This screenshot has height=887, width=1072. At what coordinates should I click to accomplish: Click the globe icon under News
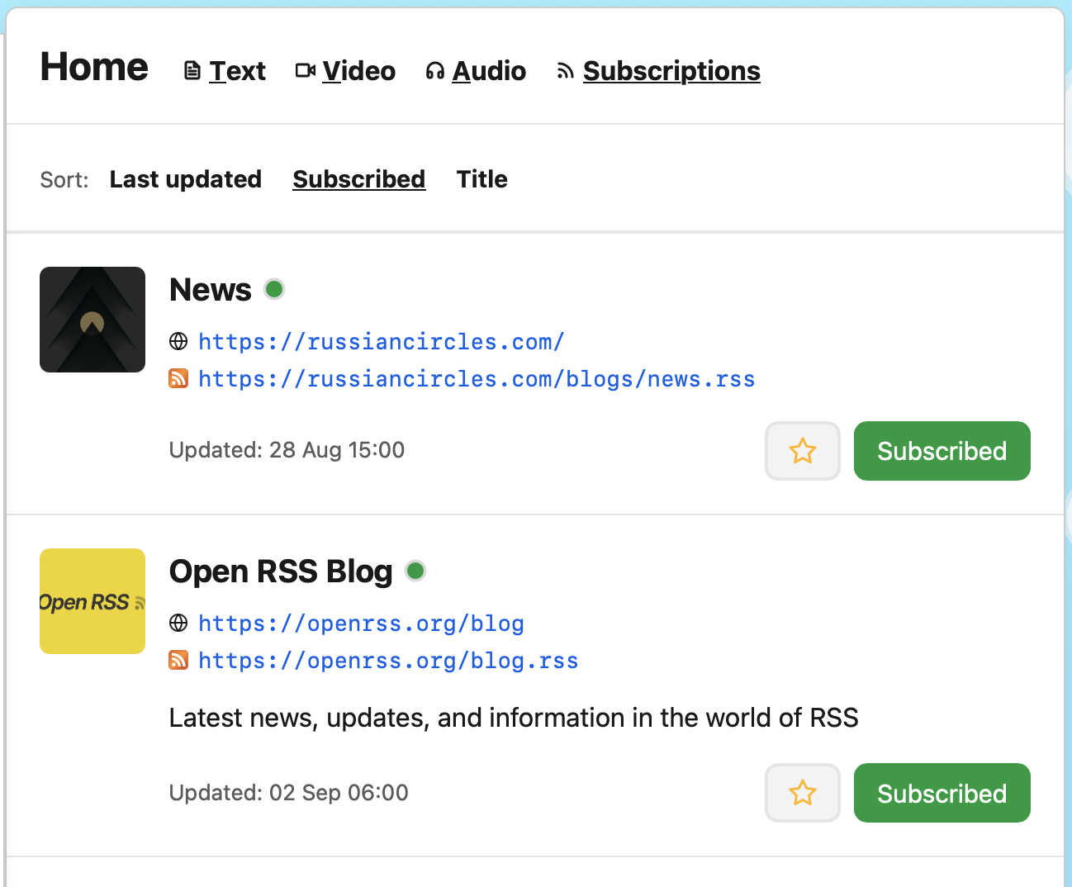point(178,341)
